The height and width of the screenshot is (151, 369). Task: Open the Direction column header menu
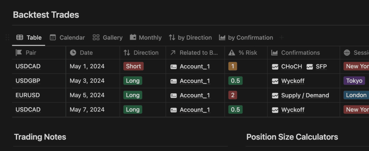click(143, 53)
